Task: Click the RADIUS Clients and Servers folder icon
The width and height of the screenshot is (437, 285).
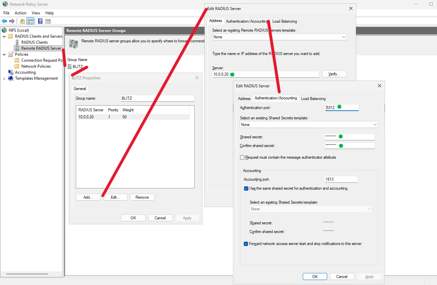Action: click(x=11, y=36)
